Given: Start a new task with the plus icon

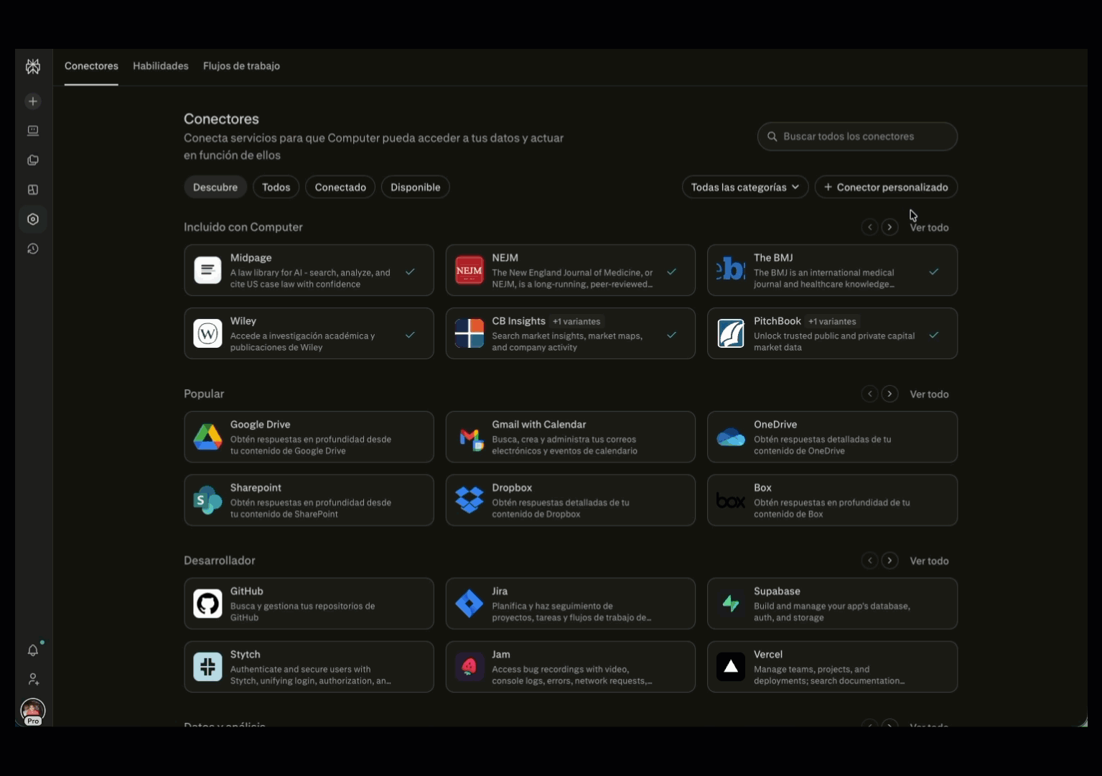Looking at the screenshot, I should (33, 101).
